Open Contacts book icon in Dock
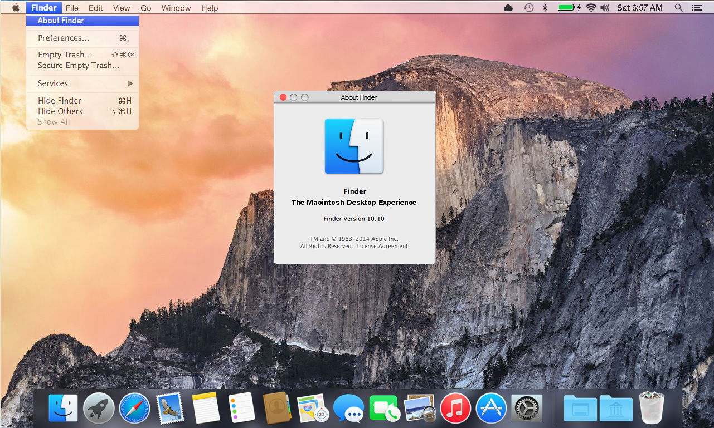Viewport: 714px width, 428px height. pos(277,408)
